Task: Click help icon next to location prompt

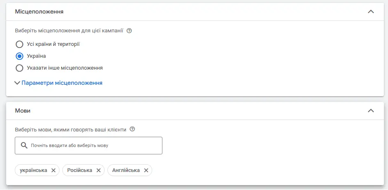Action: [x=129, y=31]
